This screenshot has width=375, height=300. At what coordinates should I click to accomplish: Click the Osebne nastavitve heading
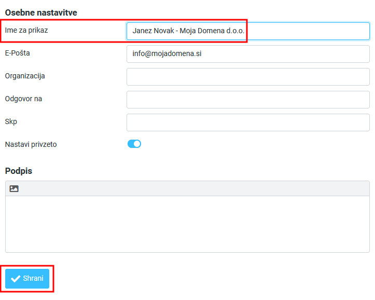41,12
